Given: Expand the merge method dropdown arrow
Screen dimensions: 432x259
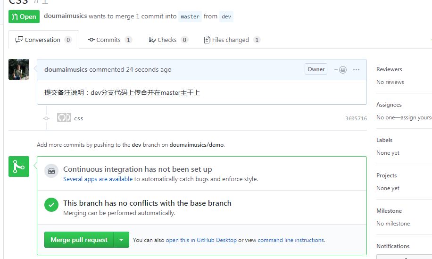Looking at the screenshot, I should (x=121, y=240).
